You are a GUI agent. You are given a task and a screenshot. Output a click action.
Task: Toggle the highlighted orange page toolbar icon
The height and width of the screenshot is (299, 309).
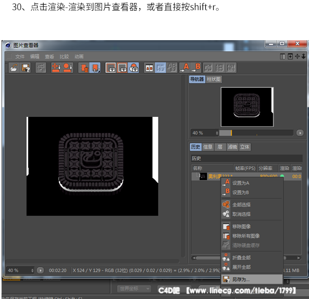(x=95, y=68)
